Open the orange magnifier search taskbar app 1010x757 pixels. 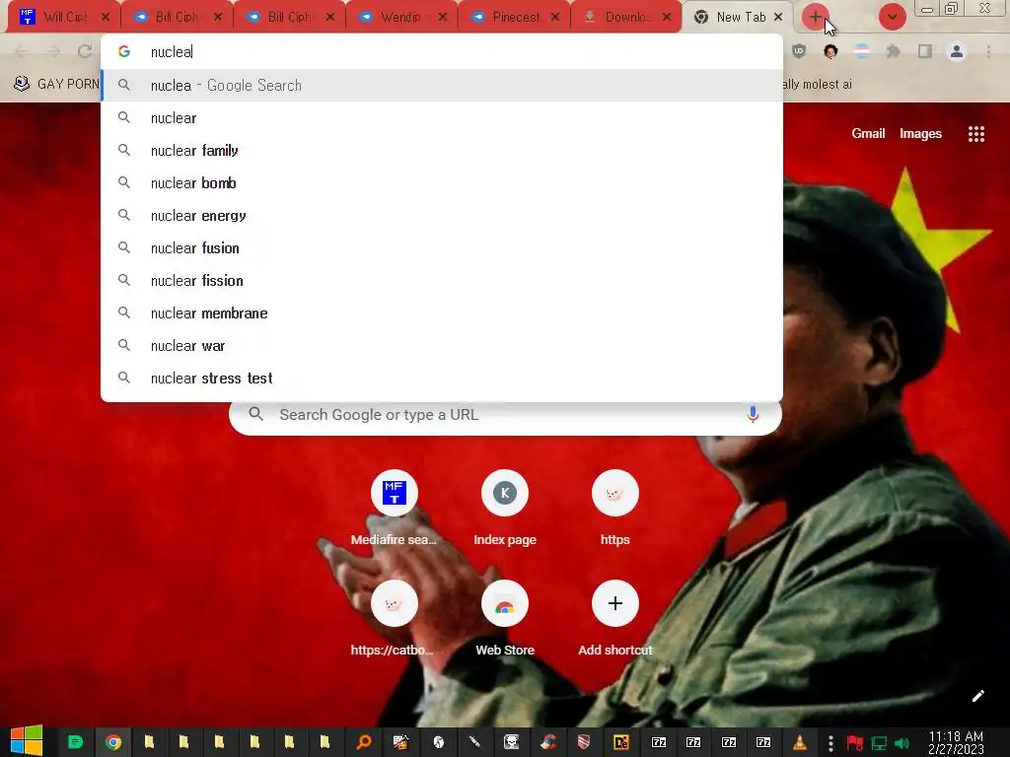click(364, 742)
